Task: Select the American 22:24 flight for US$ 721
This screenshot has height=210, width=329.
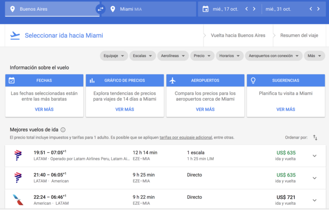Action: [164, 200]
